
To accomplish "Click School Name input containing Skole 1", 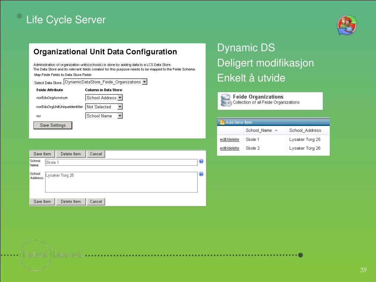I will 121,162.
